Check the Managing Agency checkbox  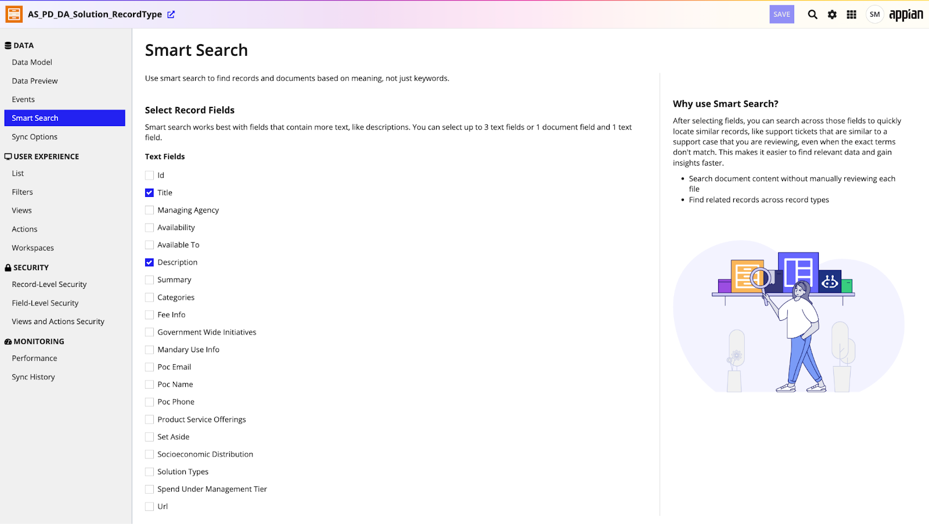[x=149, y=210]
